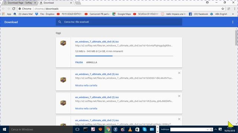Show hidden system tray icons
238x133 pixels.
click(x=216, y=129)
